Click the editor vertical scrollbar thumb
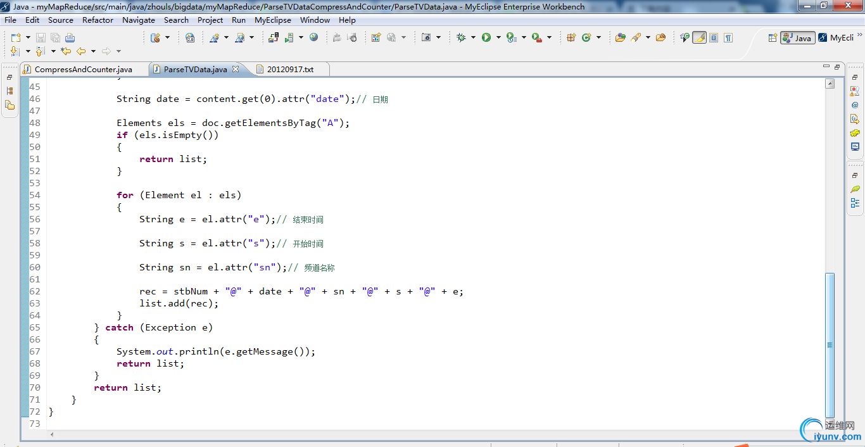 tap(830, 344)
